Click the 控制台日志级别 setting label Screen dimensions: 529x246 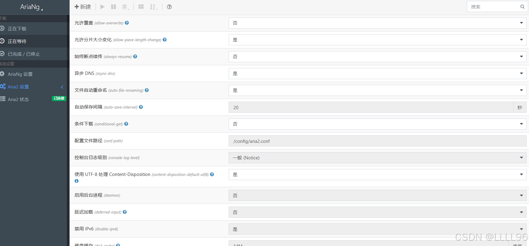[x=91, y=158]
